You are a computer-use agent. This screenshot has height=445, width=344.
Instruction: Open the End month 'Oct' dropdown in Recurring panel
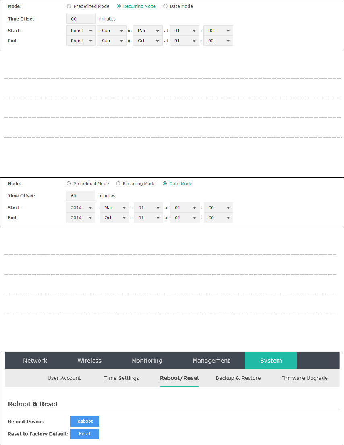tap(148, 41)
